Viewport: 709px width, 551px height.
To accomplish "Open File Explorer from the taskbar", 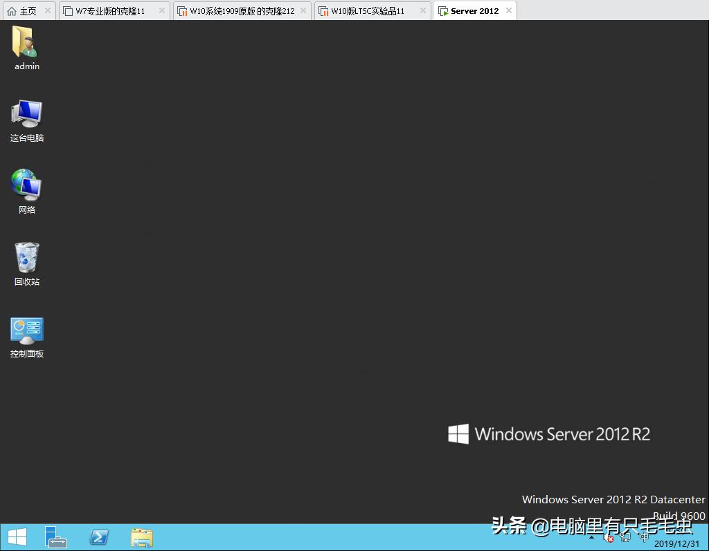I will pos(141,536).
